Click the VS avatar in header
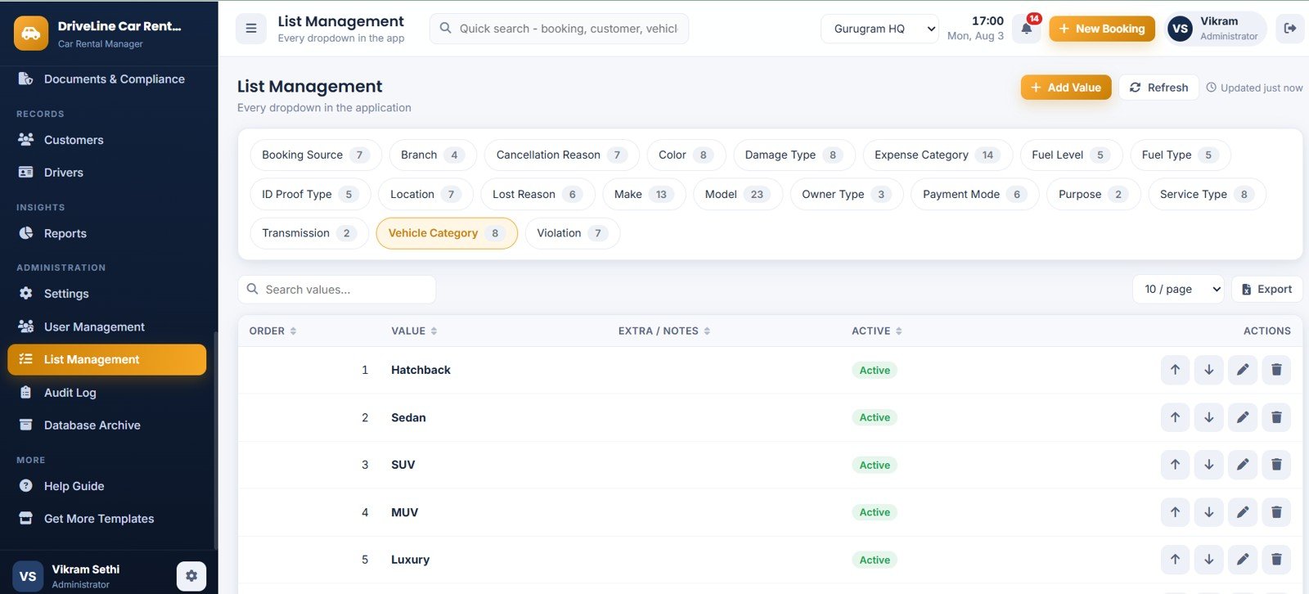 (x=1180, y=29)
